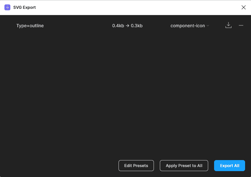This screenshot has height=177, width=251.
Task: Click Apply Preset to All
Action: point(184,166)
